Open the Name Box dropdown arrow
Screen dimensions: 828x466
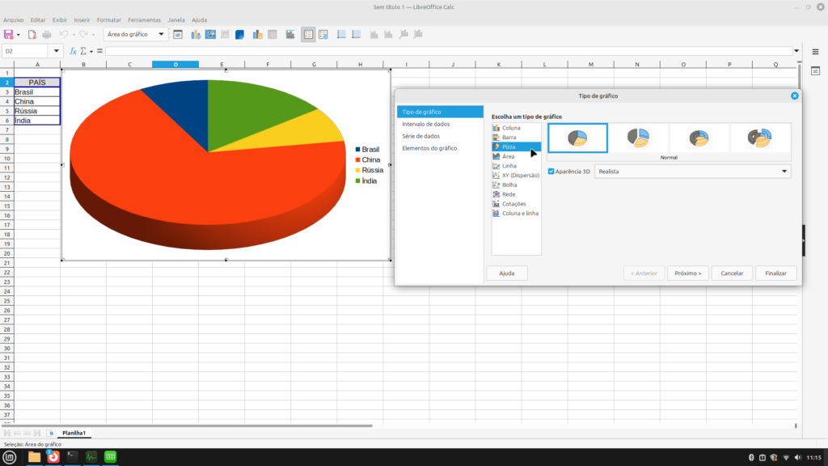point(57,51)
